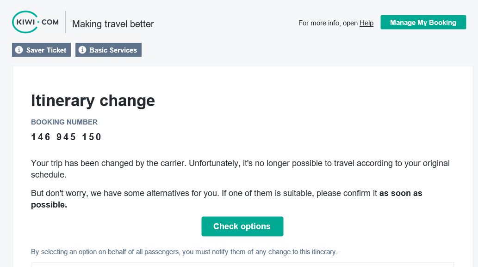Open the Help link

tap(366, 23)
